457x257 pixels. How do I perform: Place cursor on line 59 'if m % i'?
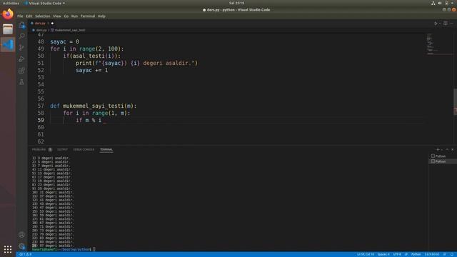point(89,120)
